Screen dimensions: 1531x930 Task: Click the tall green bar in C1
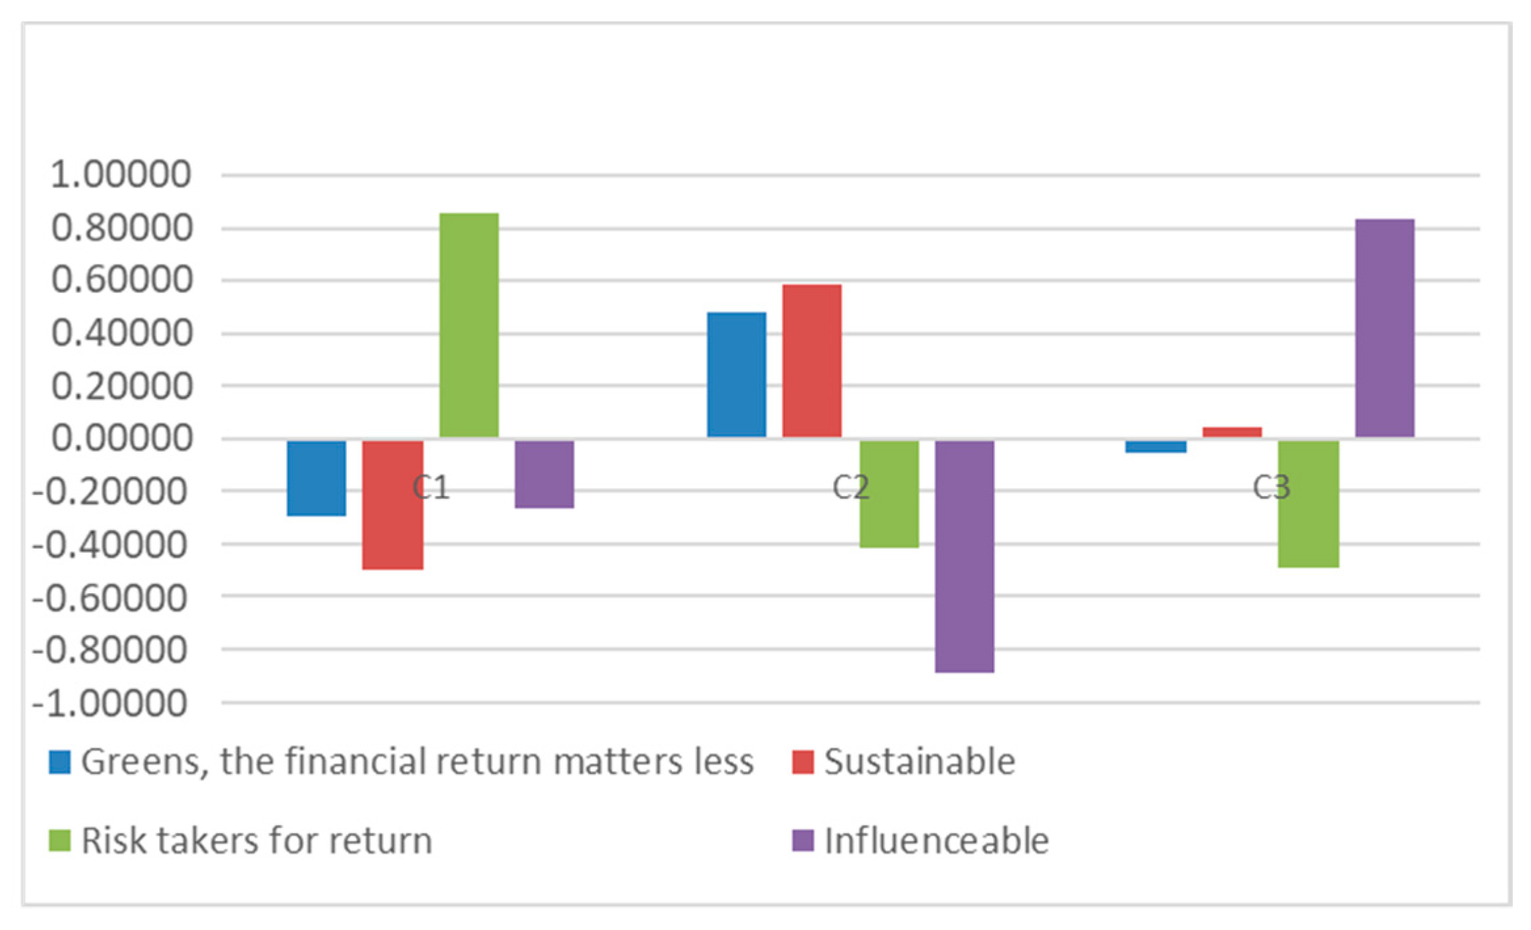[x=469, y=325]
